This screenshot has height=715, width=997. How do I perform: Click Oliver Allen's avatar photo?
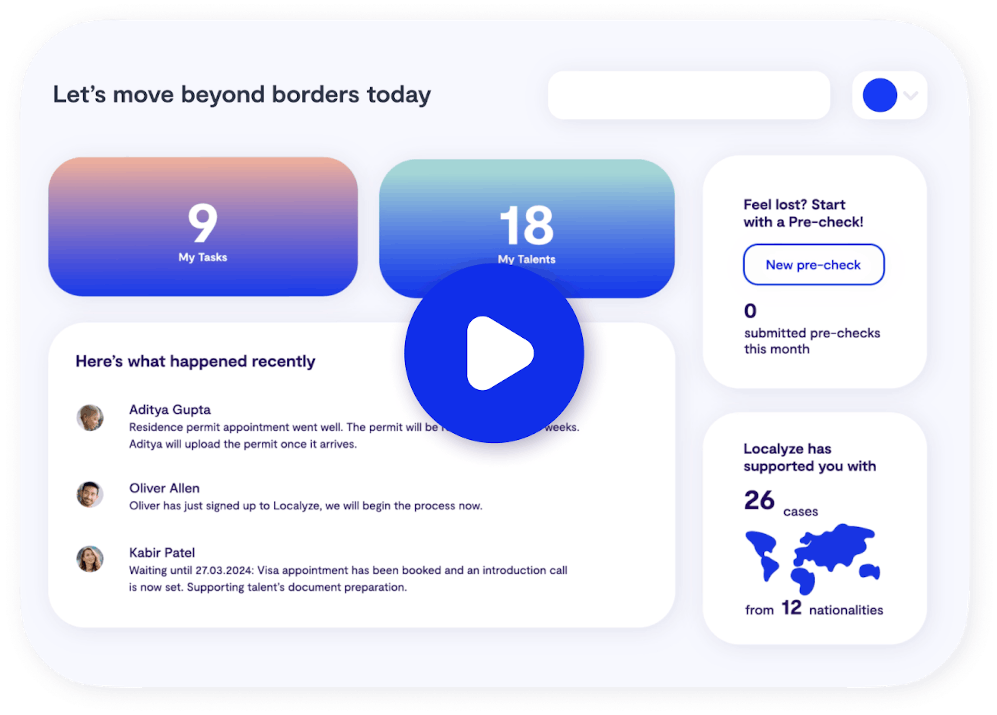(90, 495)
